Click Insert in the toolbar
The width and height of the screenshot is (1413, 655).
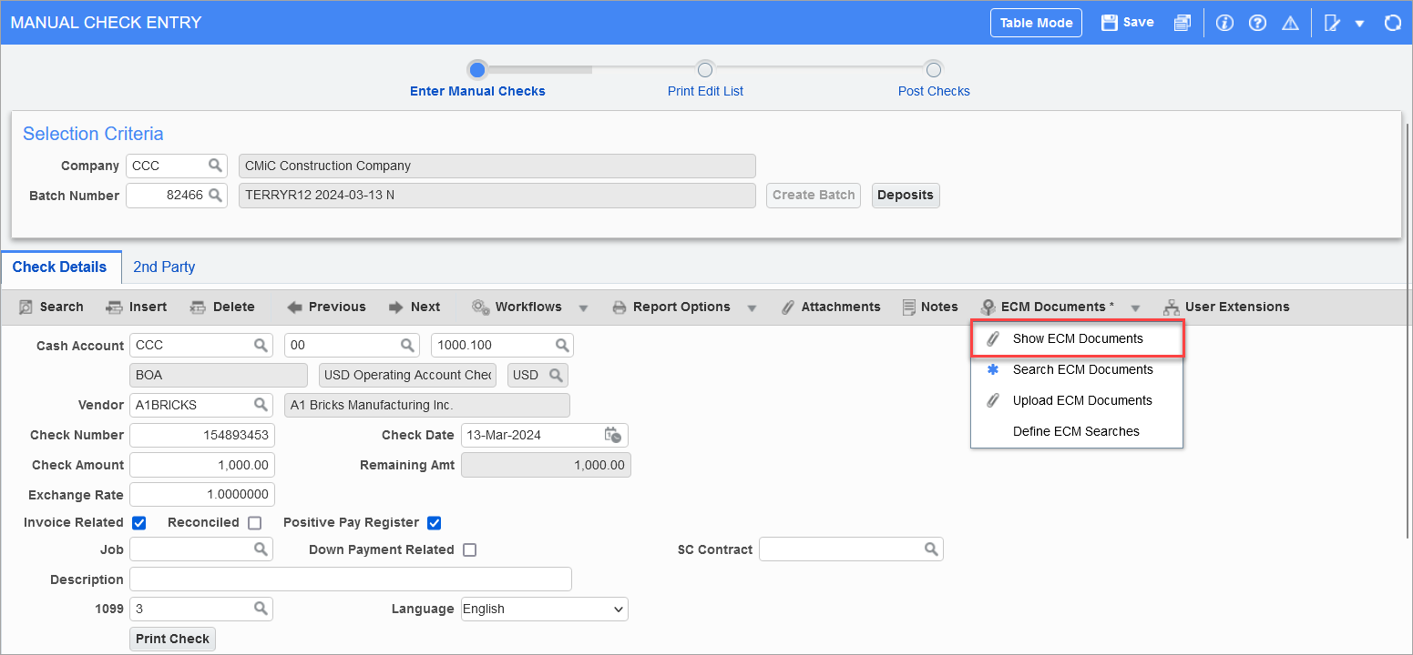tap(137, 307)
